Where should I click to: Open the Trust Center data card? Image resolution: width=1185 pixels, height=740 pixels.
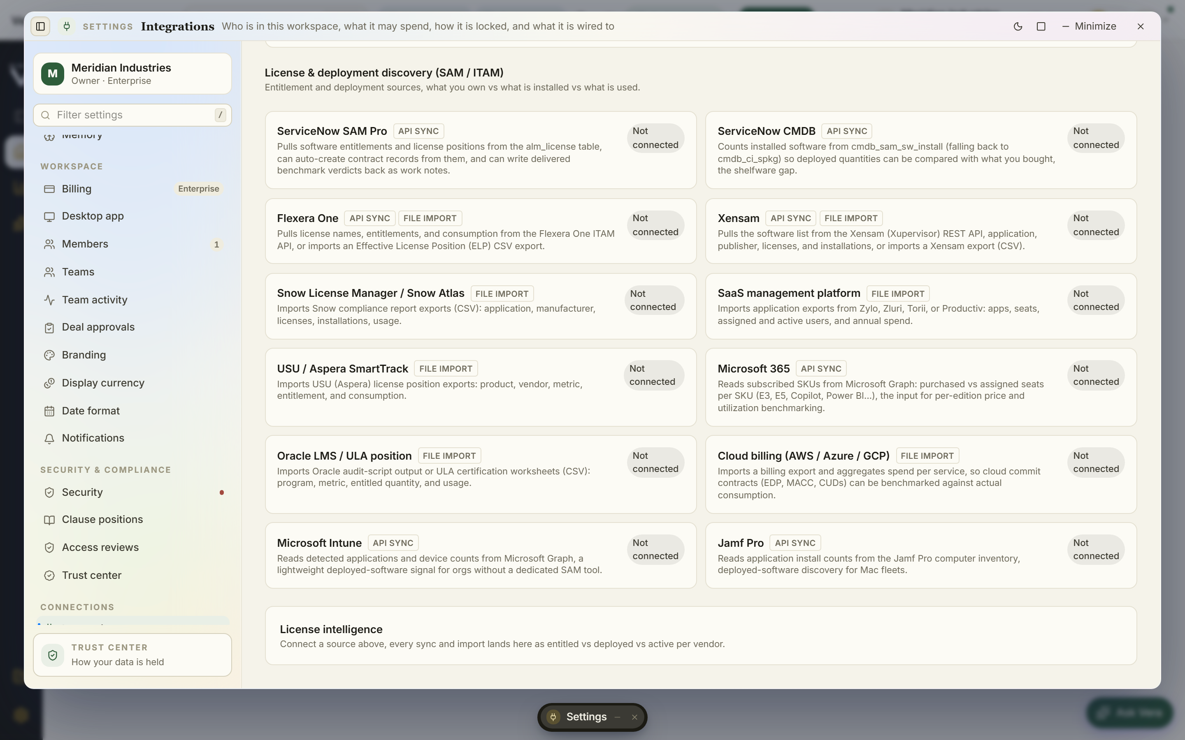pyautogui.click(x=132, y=655)
